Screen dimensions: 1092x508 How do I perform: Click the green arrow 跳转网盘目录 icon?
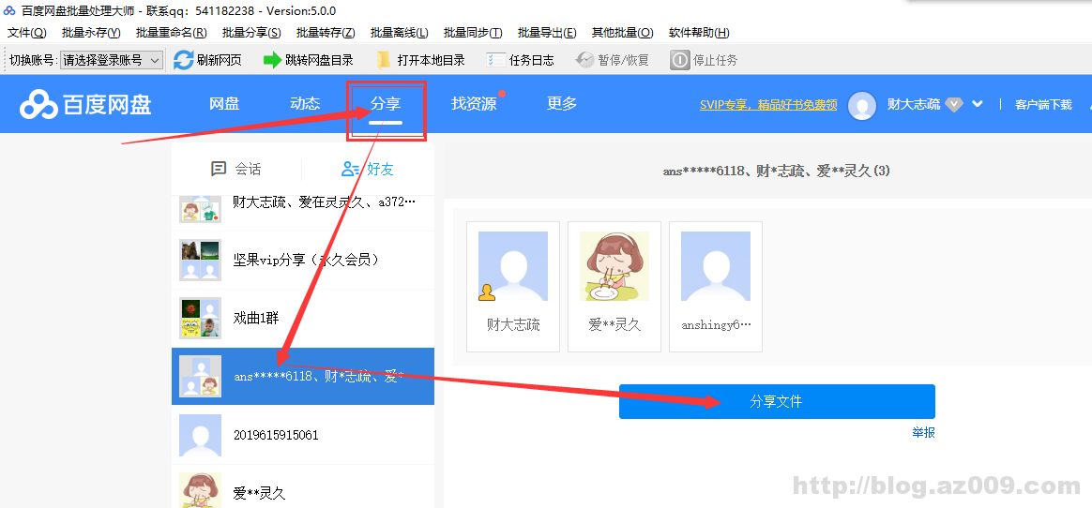point(272,60)
